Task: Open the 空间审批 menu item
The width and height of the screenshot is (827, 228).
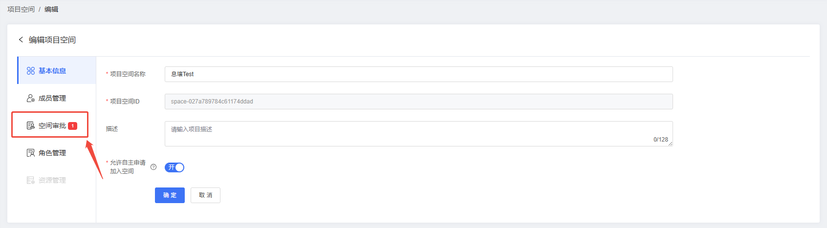Action: (57, 125)
